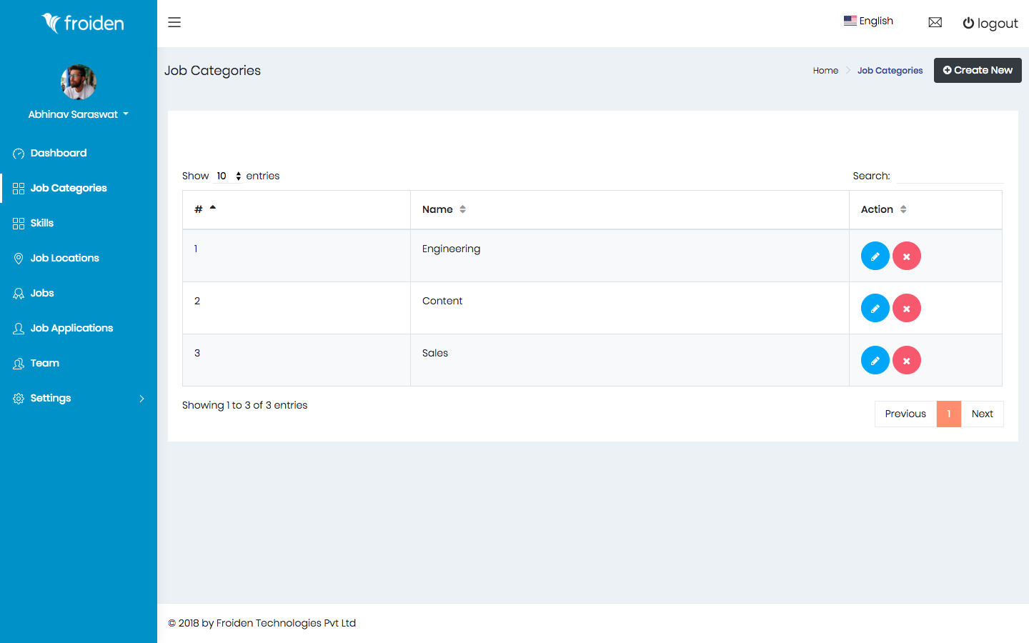The width and height of the screenshot is (1029, 643).
Task: Open the mail envelope icon
Action: coord(935,23)
